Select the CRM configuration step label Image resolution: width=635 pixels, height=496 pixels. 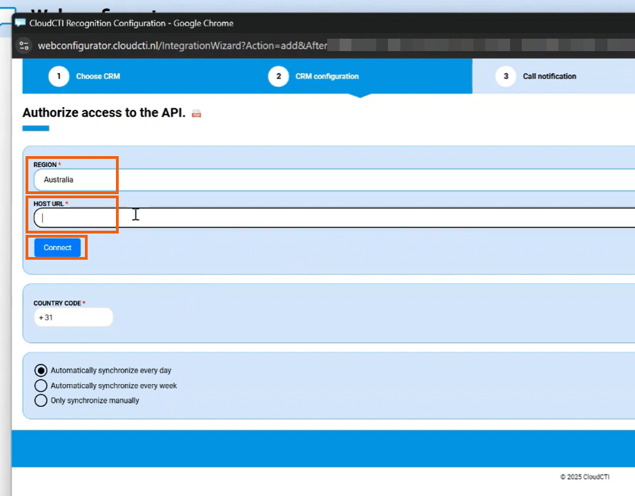click(x=326, y=76)
